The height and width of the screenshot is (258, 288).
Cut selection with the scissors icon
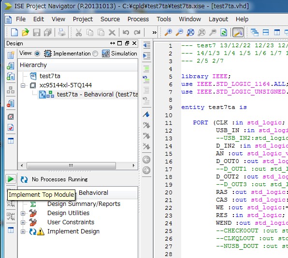(x=79, y=33)
